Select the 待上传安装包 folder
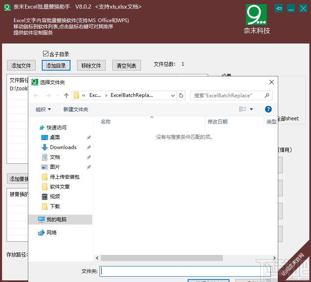The width and height of the screenshot is (311, 282). [64, 177]
